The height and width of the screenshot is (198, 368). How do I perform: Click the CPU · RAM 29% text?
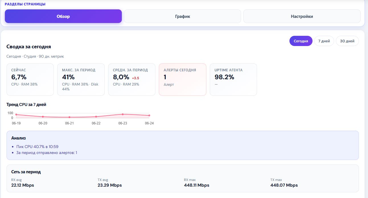pyautogui.click(x=126, y=84)
